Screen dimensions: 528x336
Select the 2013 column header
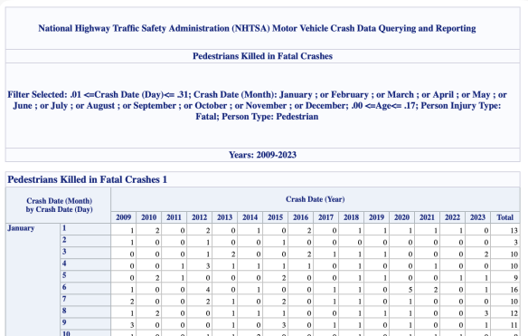tap(224, 217)
